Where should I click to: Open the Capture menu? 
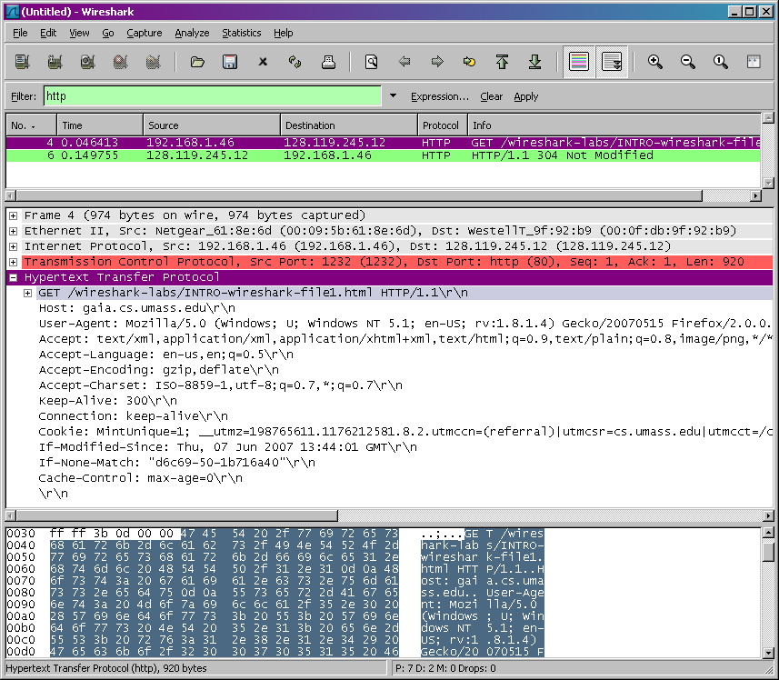point(145,33)
